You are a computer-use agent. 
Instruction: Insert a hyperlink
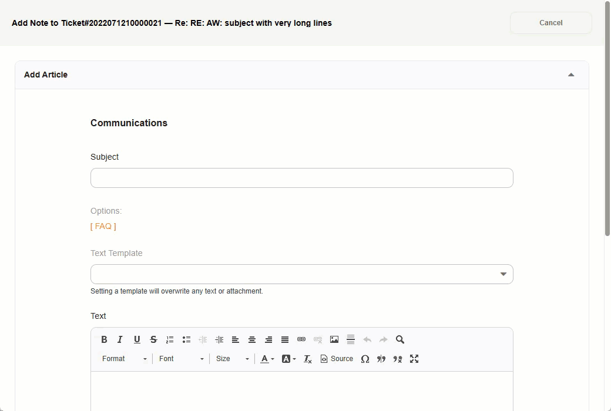pos(301,339)
